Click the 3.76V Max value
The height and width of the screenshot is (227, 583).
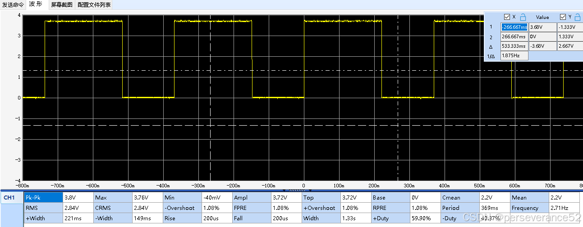point(147,197)
